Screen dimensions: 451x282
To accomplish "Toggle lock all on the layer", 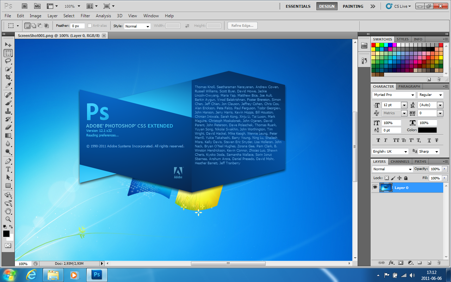I will coord(406,178).
